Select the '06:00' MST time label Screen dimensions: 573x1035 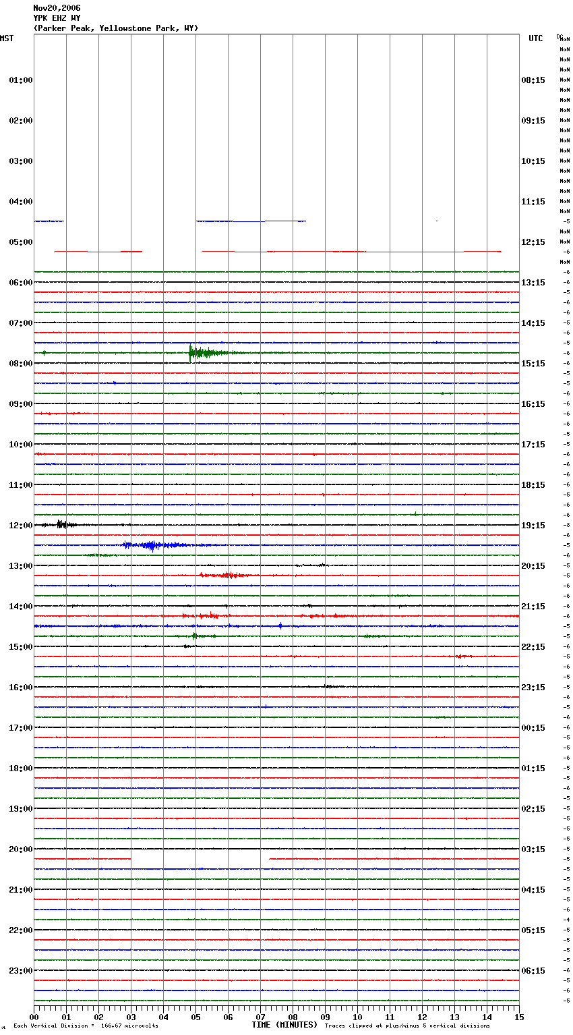pyautogui.click(x=21, y=283)
